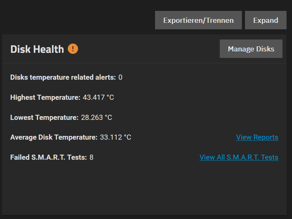Select the 43.417 °C temperature value
This screenshot has height=219, width=292.
(x=98, y=97)
